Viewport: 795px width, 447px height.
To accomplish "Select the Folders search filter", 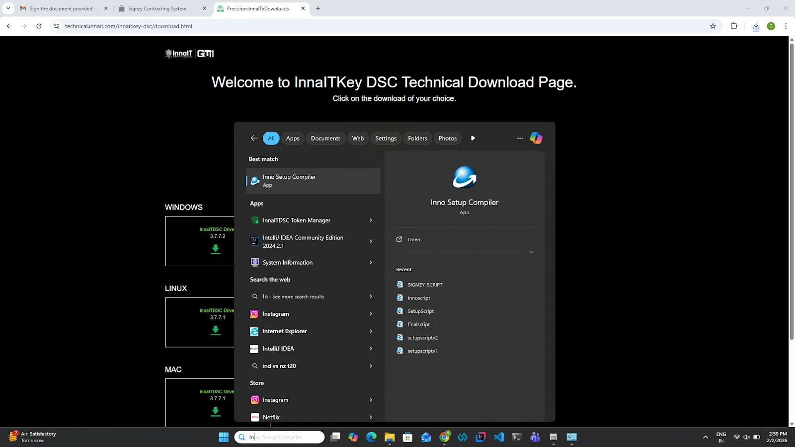I will coord(417,138).
